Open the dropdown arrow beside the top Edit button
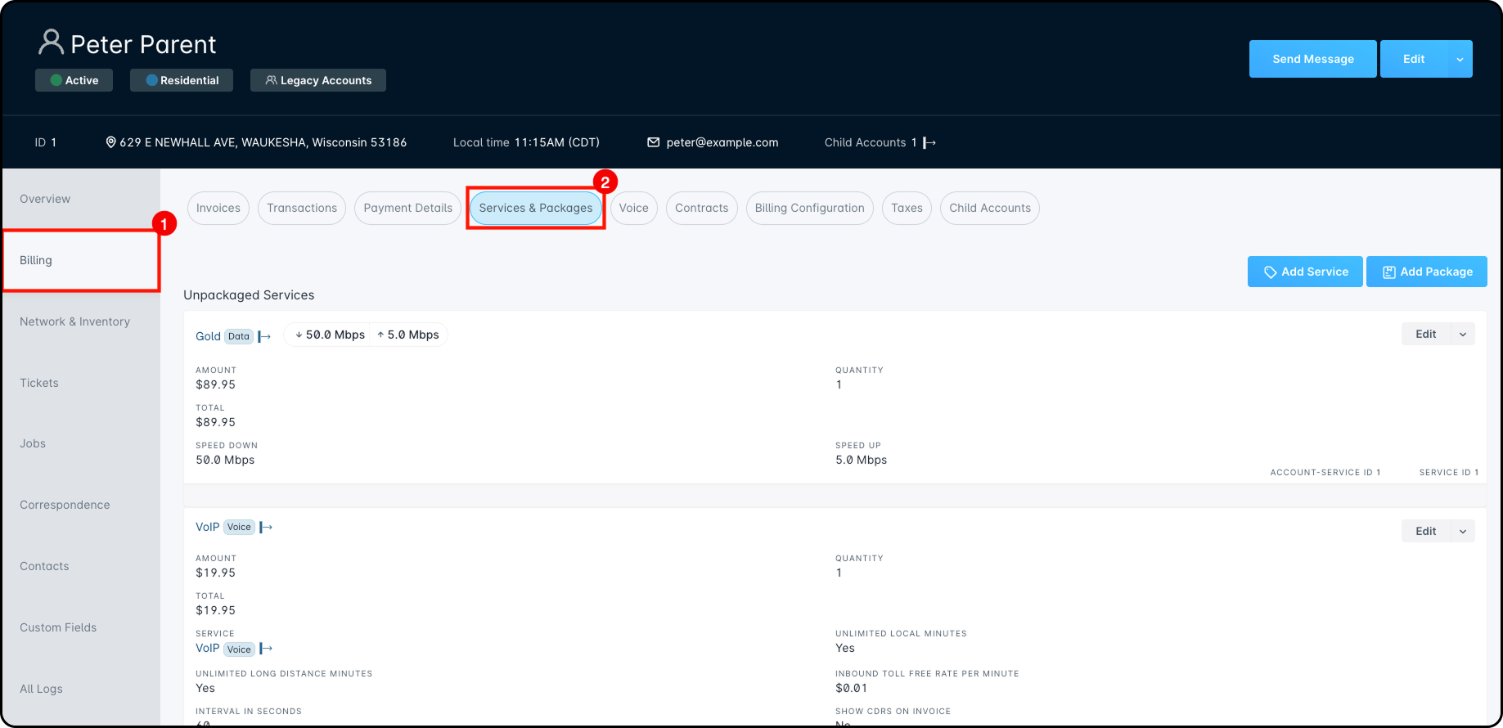 pos(1460,59)
